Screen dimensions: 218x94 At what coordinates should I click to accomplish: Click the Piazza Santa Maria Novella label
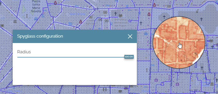[36, 6]
